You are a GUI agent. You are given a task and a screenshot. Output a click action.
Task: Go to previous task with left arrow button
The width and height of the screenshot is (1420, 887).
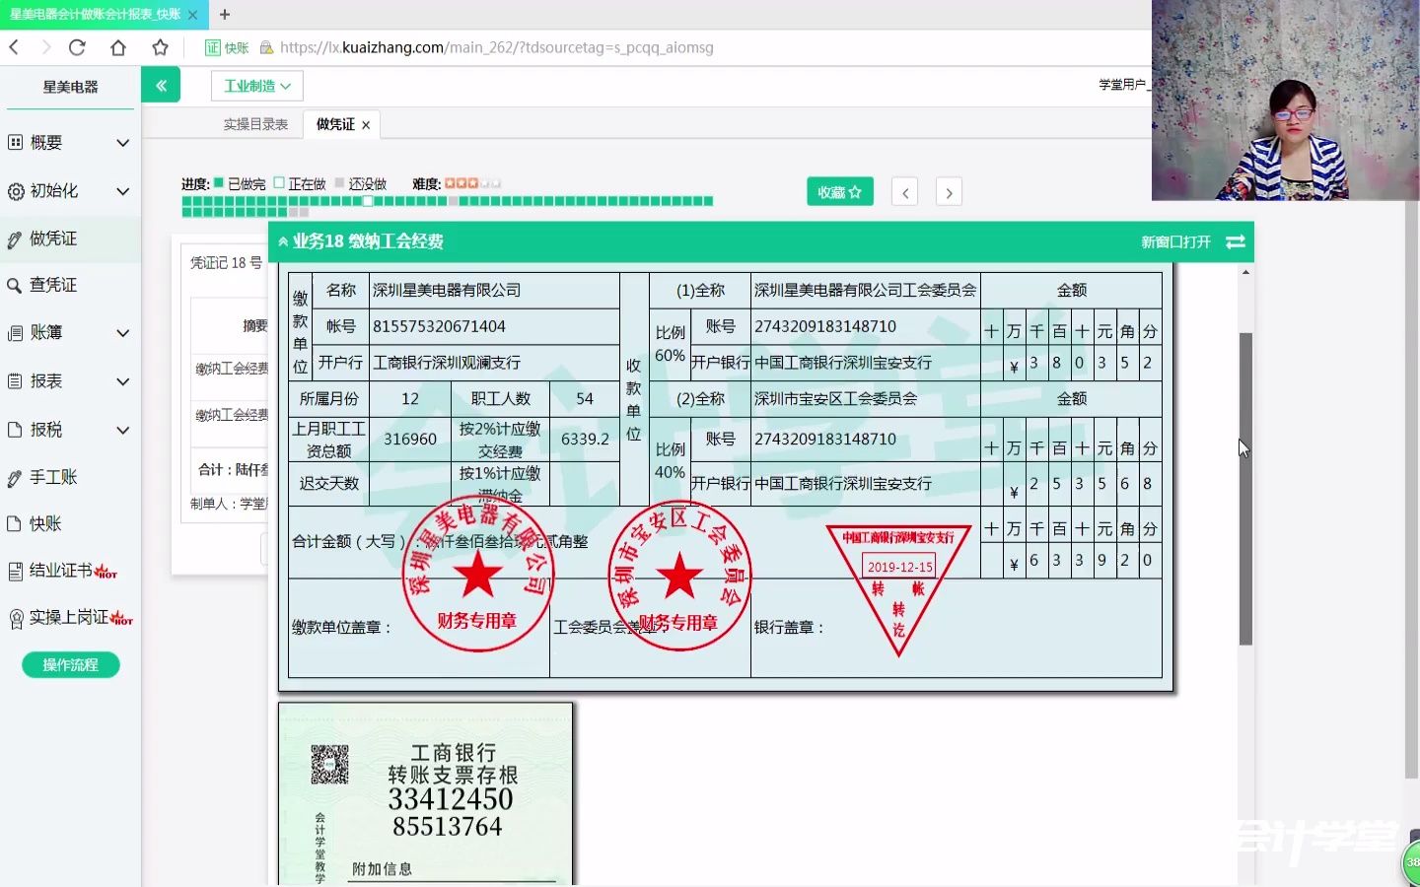pos(905,192)
